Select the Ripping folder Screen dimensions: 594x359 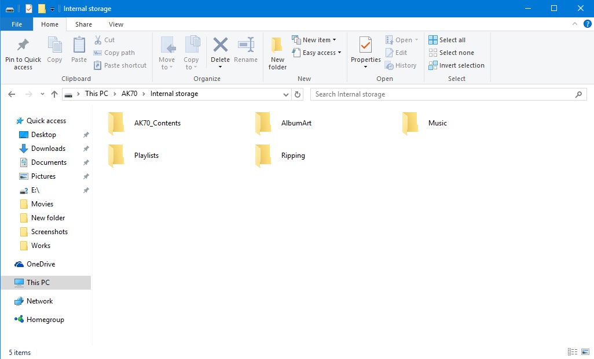click(x=280, y=156)
